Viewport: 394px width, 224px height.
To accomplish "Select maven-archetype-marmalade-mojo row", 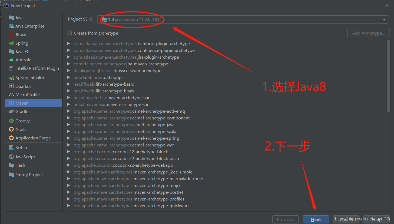I will 227,179.
